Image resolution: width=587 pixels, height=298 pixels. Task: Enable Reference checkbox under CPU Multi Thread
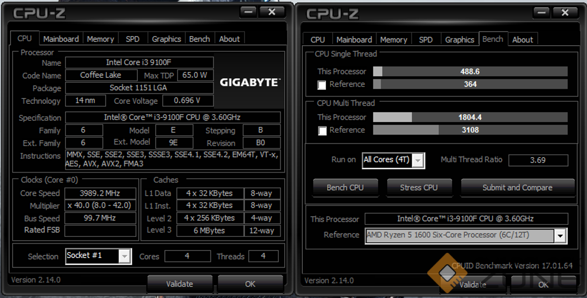tap(322, 131)
